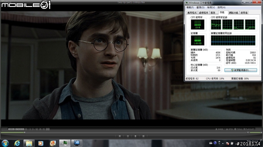The image size is (263, 147).
Task: Click total memory value 4006
Action: (218, 53)
